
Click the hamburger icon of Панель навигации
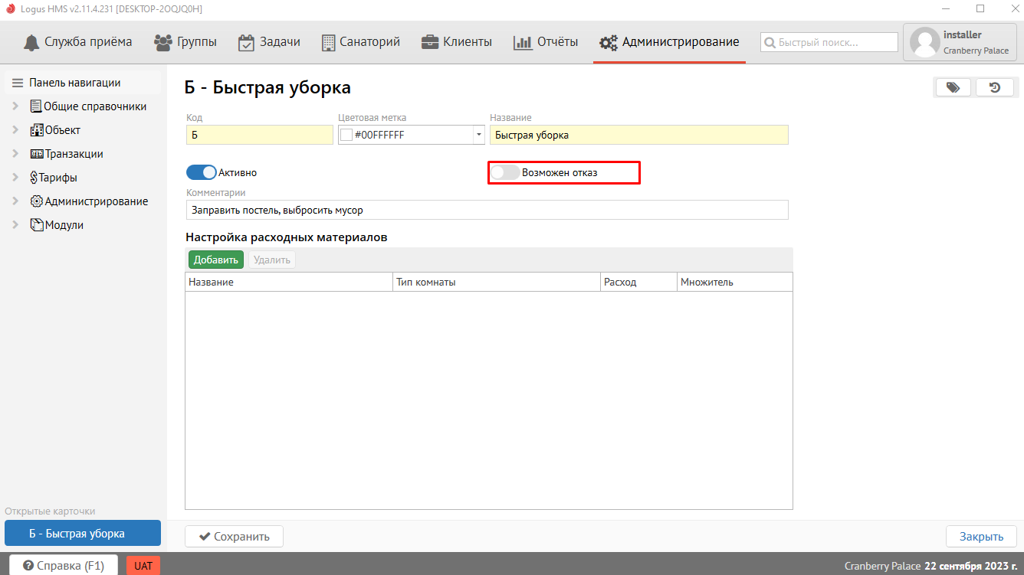[18, 83]
